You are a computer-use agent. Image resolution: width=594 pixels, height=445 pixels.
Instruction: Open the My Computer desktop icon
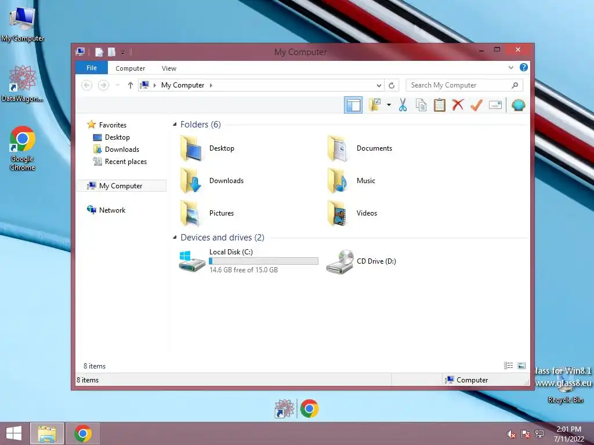(23, 23)
